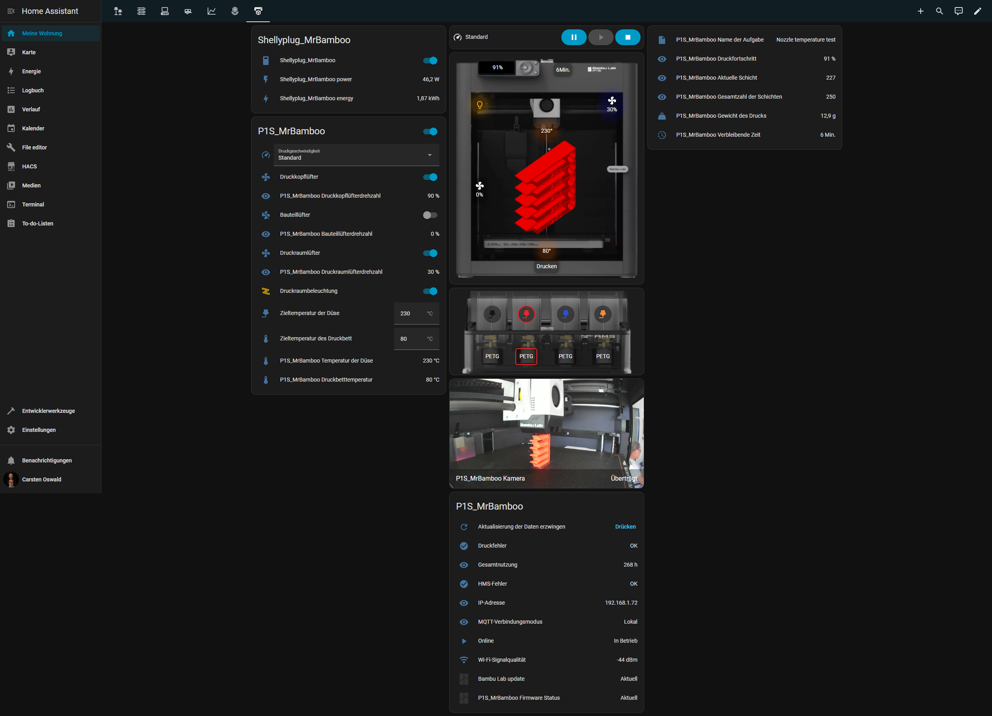The image size is (992, 716).
Task: Click the chamber light bulb icon
Action: click(479, 105)
